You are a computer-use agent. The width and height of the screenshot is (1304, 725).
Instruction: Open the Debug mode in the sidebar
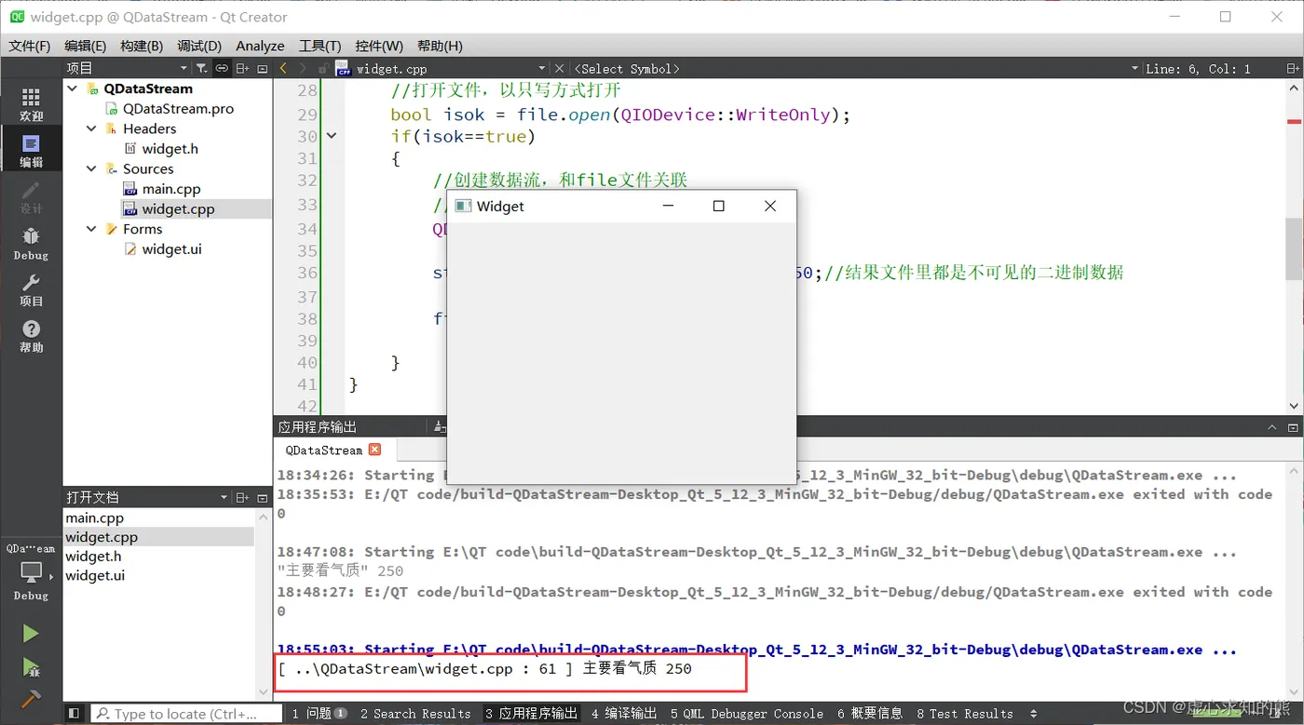tap(31, 243)
